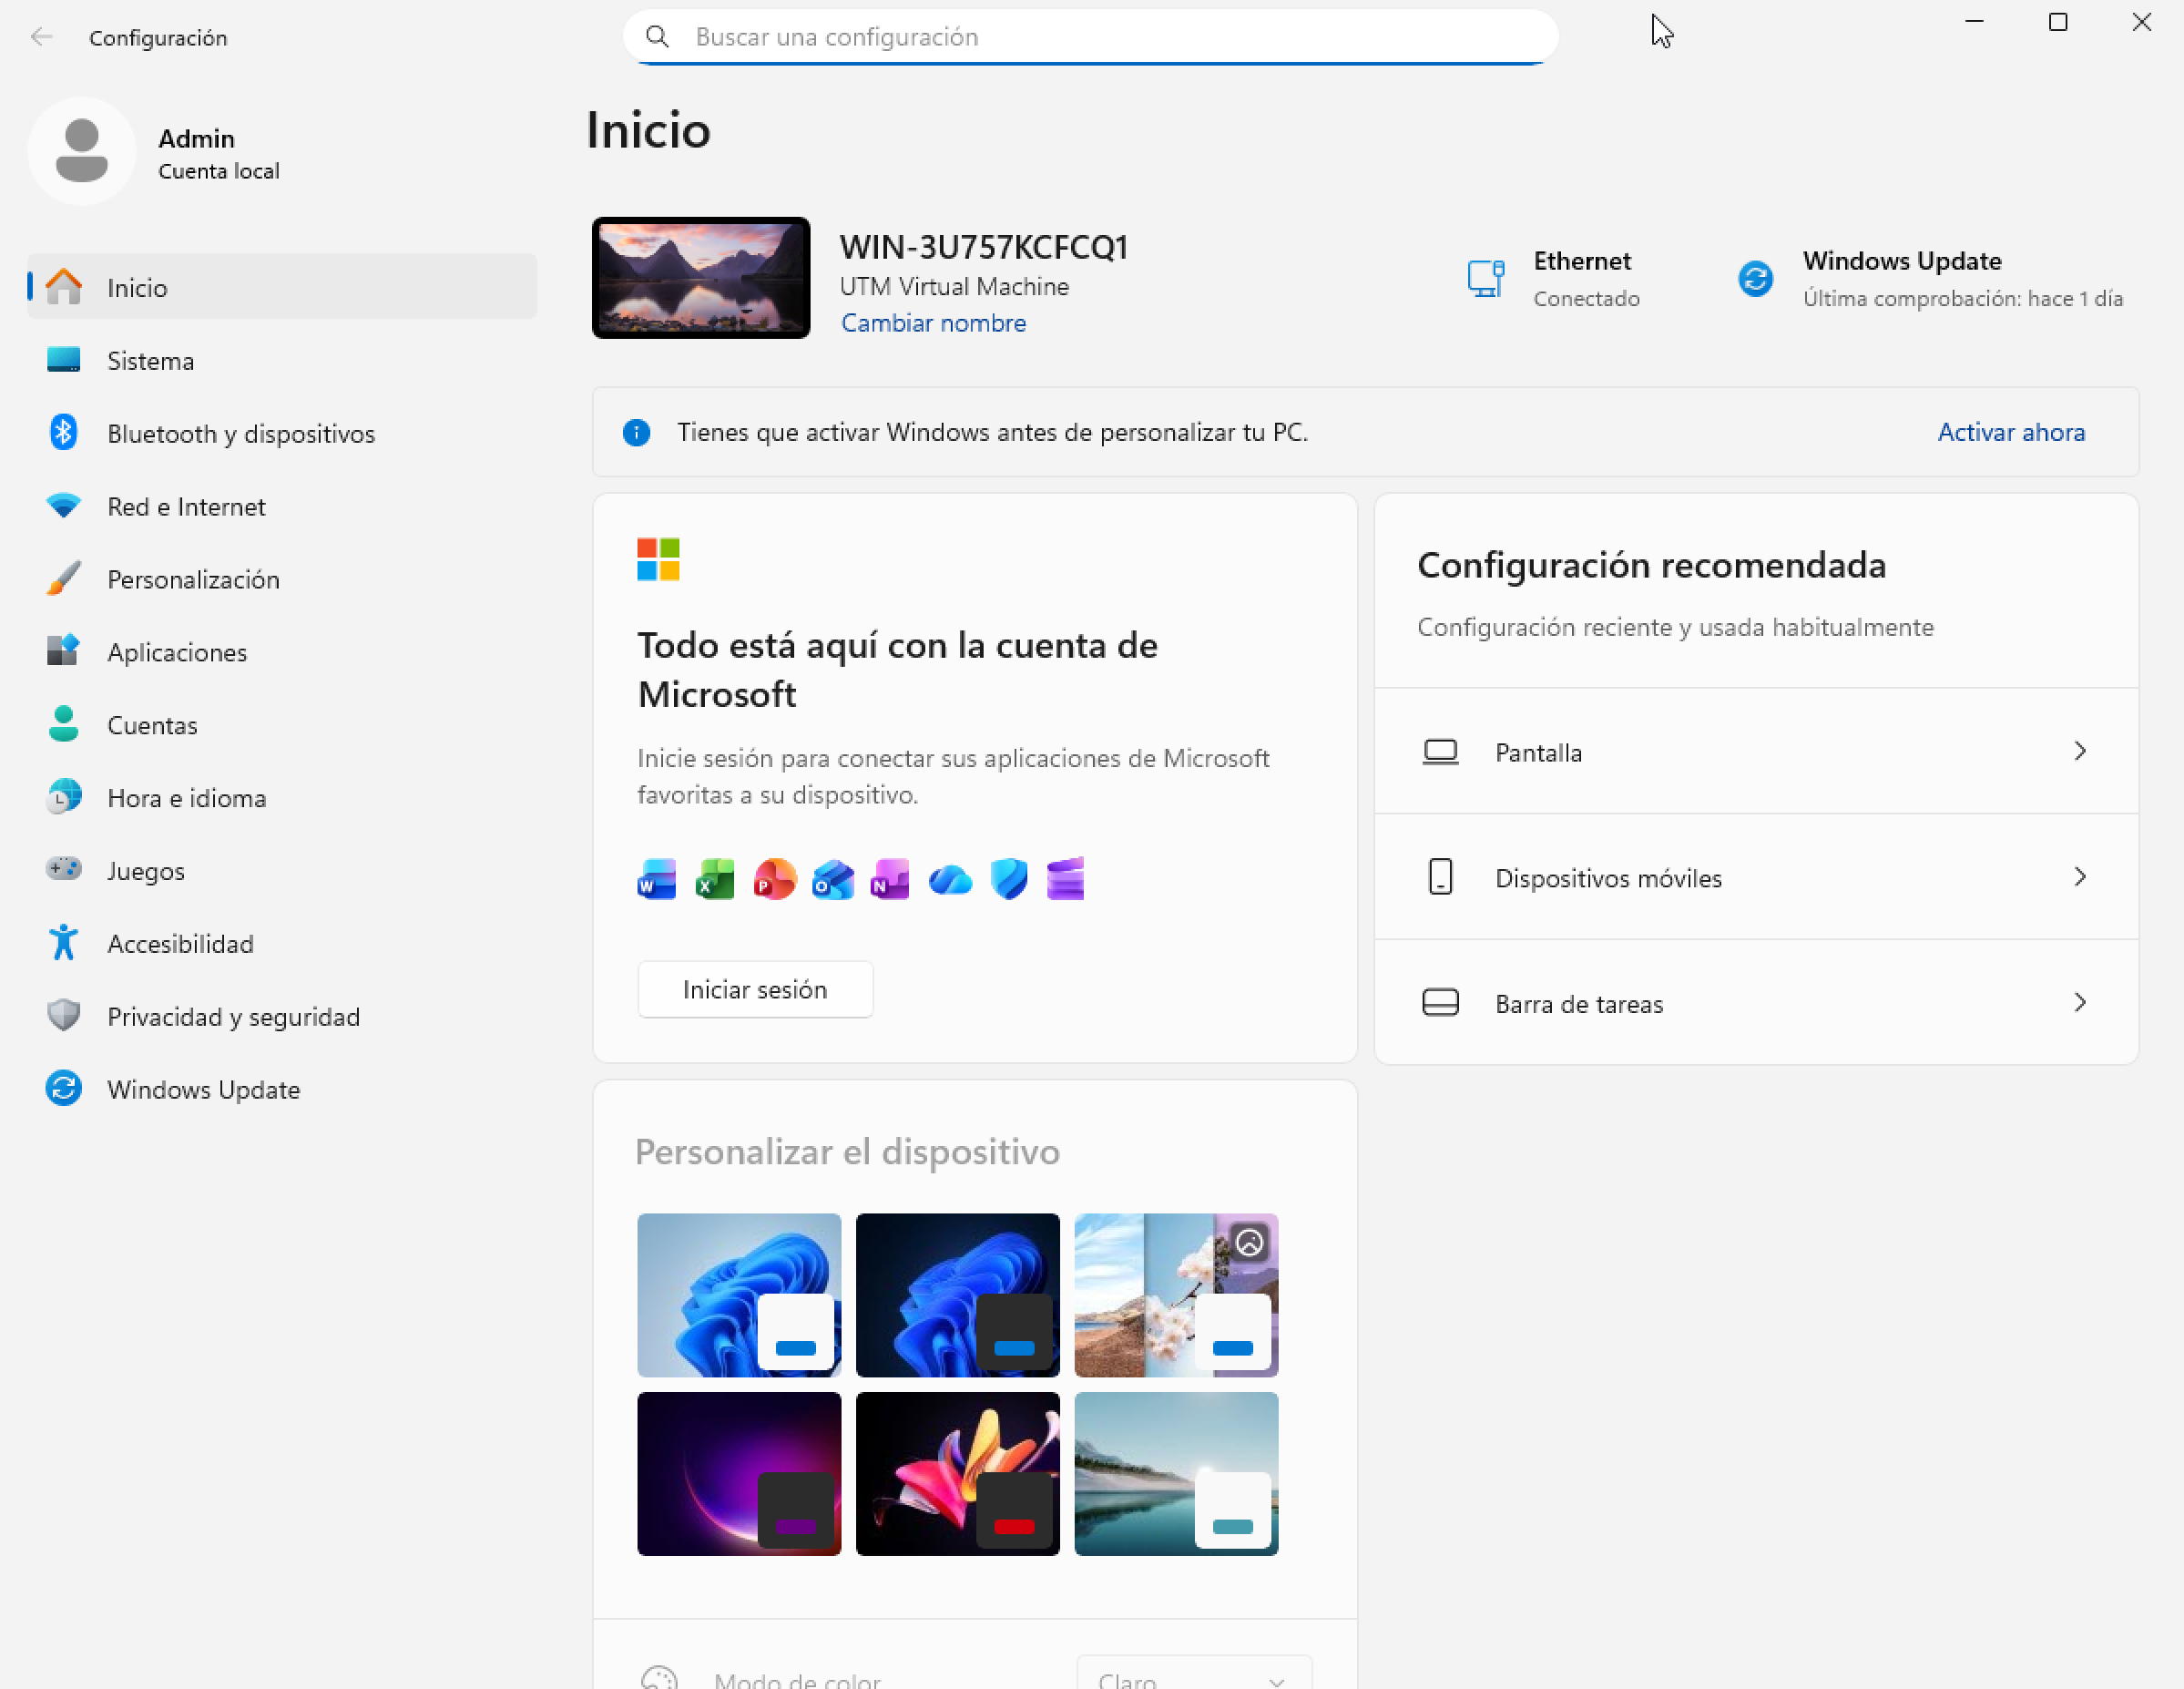Open Juegos settings

tap(282, 871)
